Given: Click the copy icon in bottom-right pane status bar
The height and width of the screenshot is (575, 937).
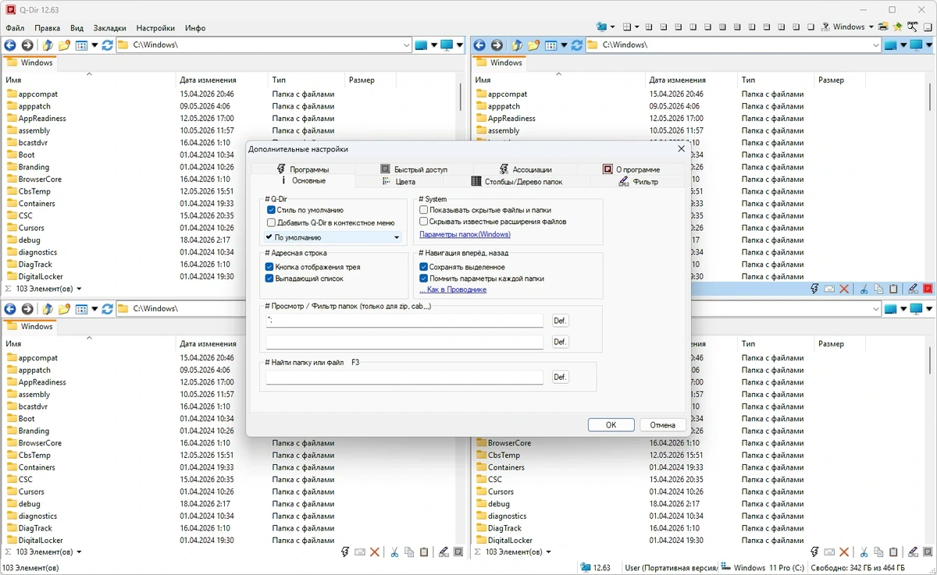Looking at the screenshot, I should pyautogui.click(x=879, y=552).
